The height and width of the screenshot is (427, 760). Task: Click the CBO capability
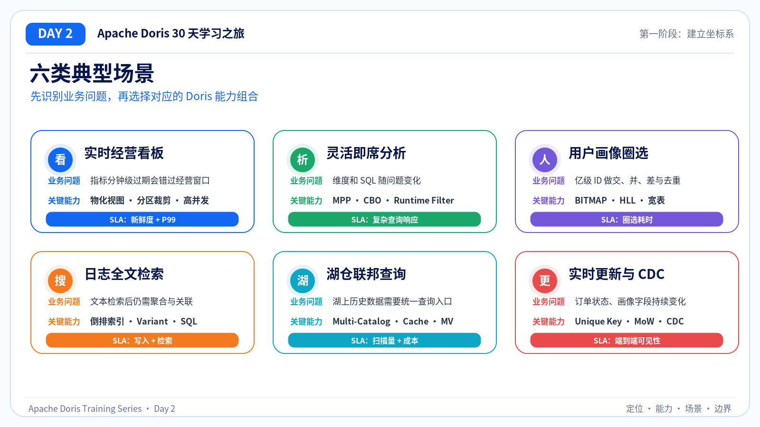point(372,201)
